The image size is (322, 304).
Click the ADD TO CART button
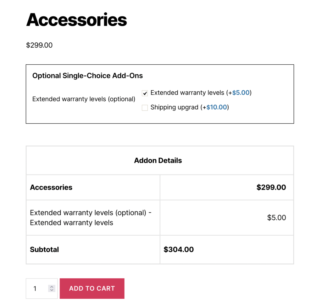click(x=92, y=288)
